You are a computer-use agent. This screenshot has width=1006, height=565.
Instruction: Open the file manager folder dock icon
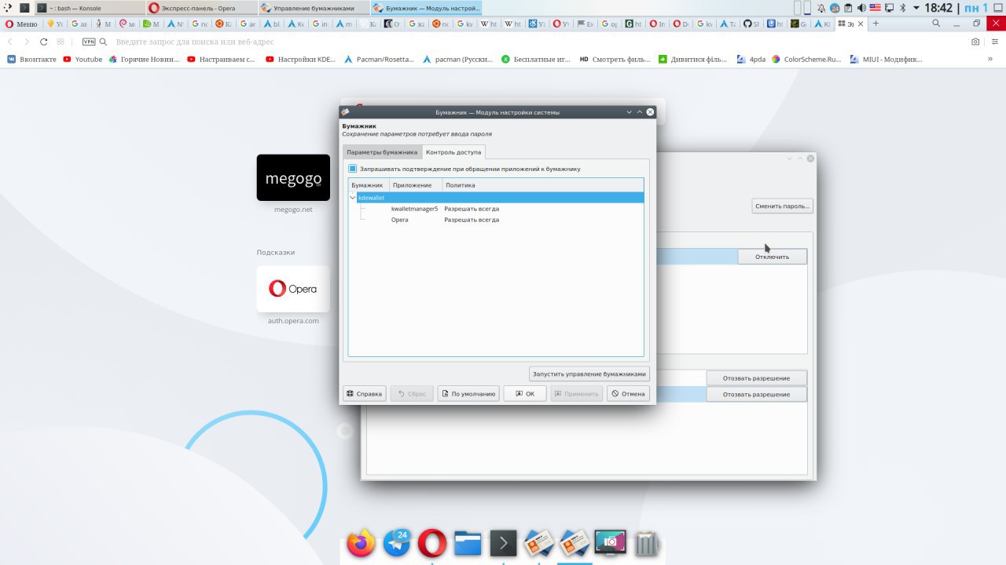click(468, 543)
